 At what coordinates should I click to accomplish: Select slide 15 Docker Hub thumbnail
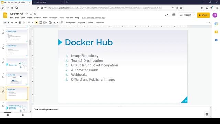pos(17,64)
